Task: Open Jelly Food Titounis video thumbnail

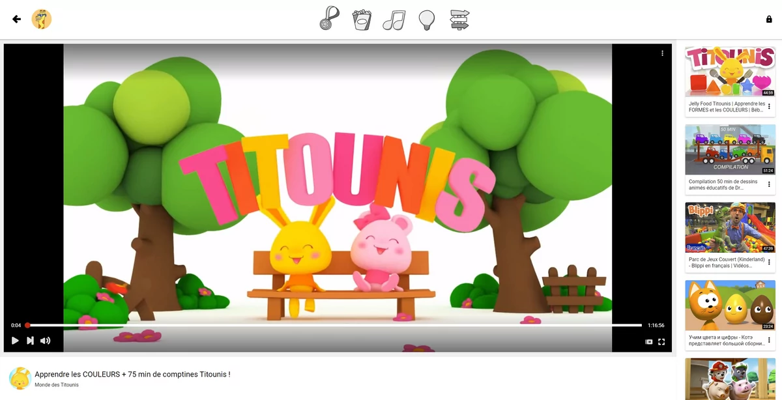Action: (x=730, y=72)
